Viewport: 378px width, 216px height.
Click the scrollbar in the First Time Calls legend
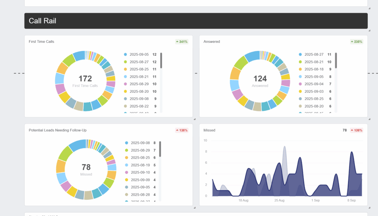pos(161,61)
